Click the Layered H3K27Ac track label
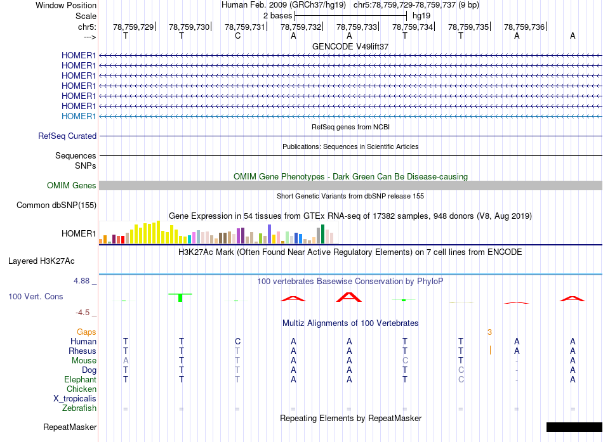603x442 pixels. pos(41,261)
